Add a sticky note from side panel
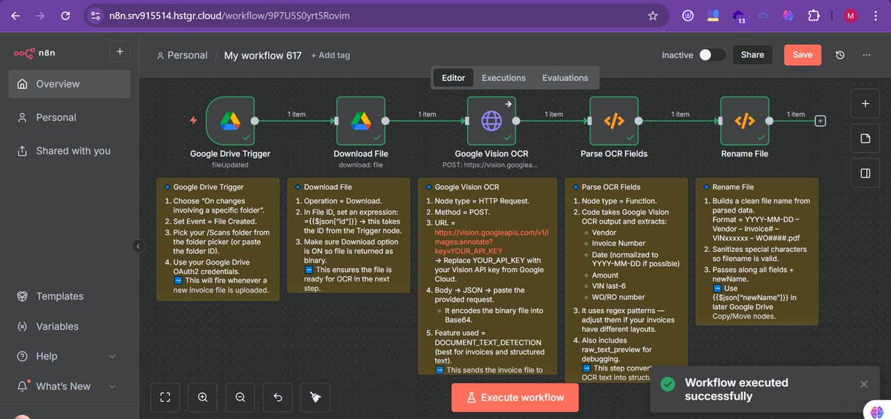 coord(865,138)
